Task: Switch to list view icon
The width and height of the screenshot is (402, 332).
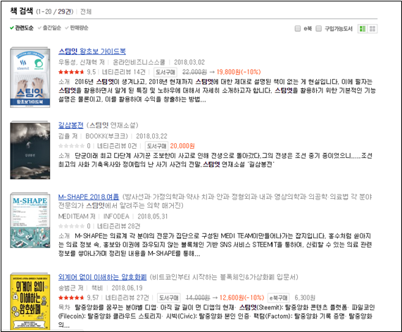Action: click(363, 29)
